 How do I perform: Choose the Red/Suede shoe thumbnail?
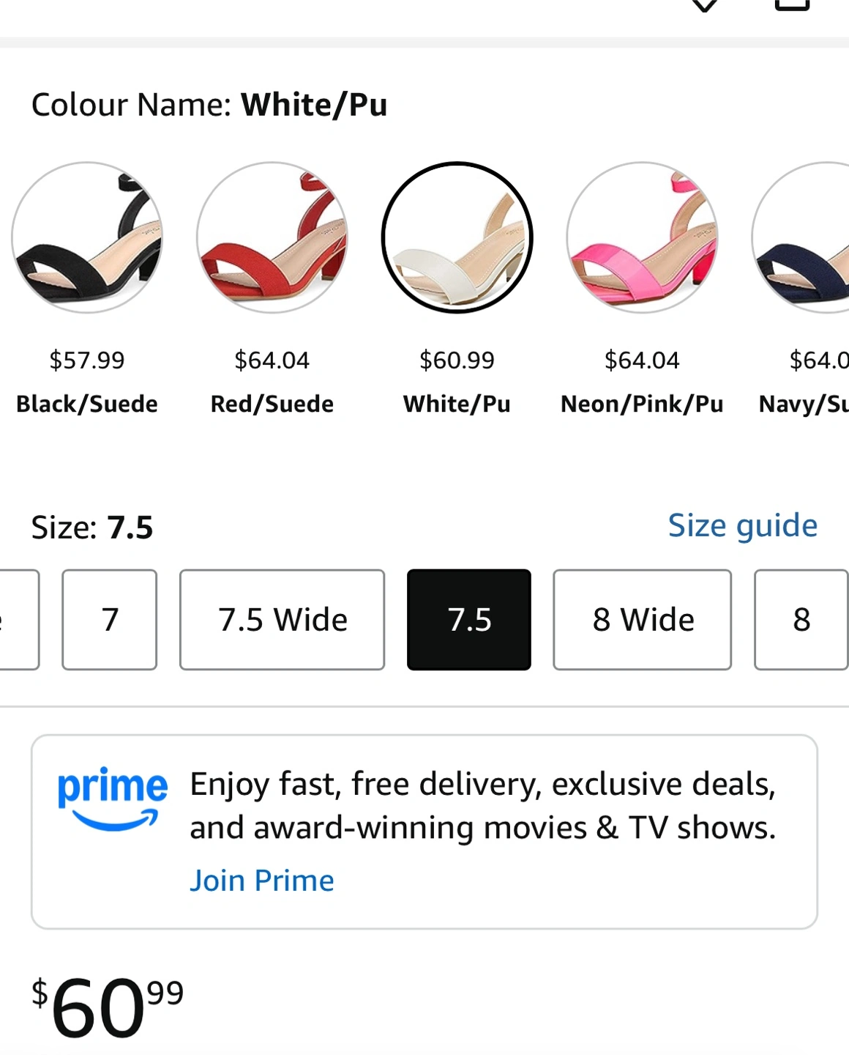tap(272, 237)
